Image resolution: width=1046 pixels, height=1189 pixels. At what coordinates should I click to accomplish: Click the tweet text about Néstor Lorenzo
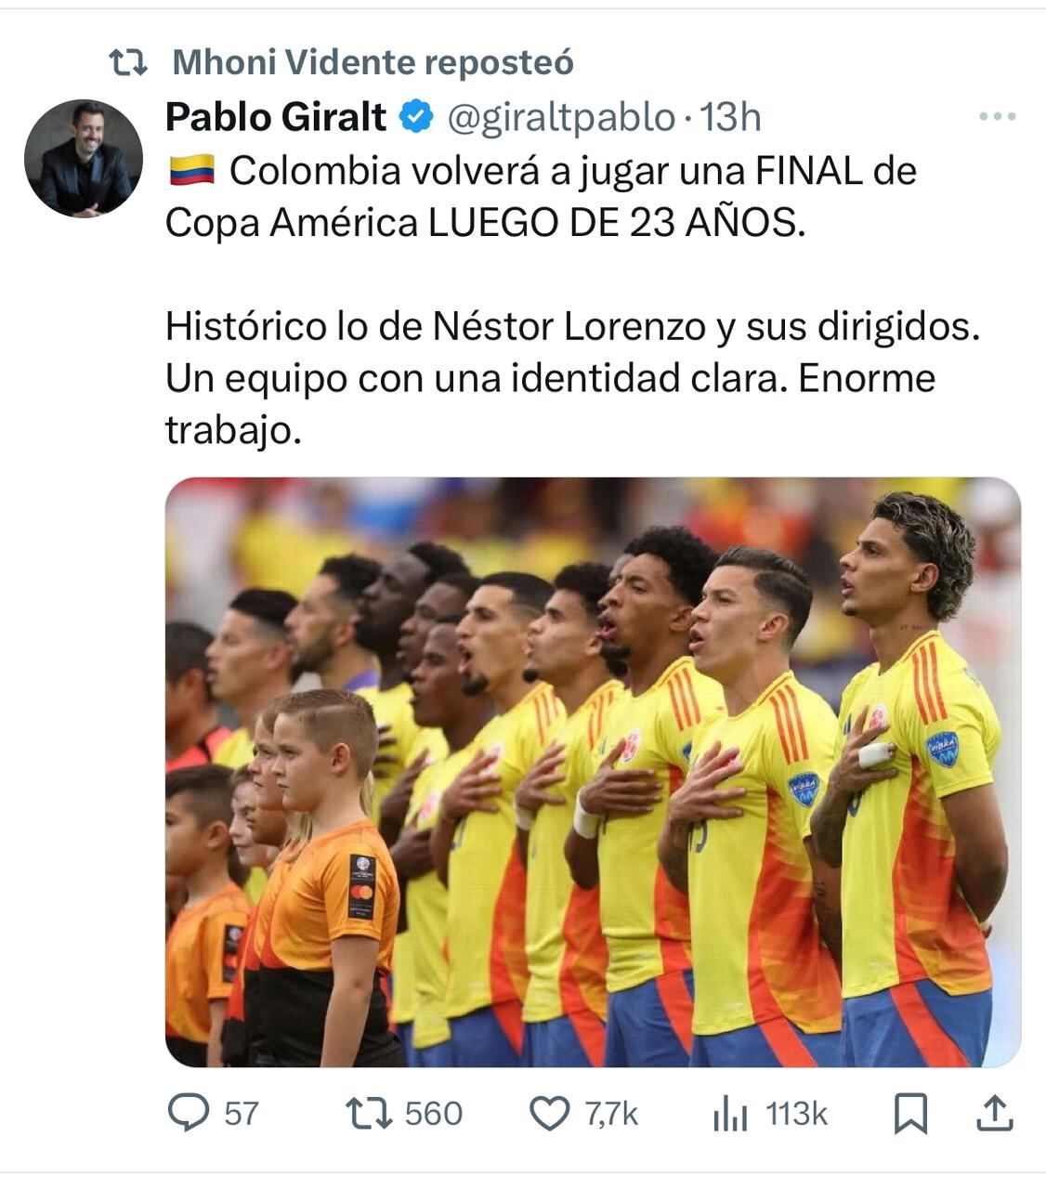573,378
